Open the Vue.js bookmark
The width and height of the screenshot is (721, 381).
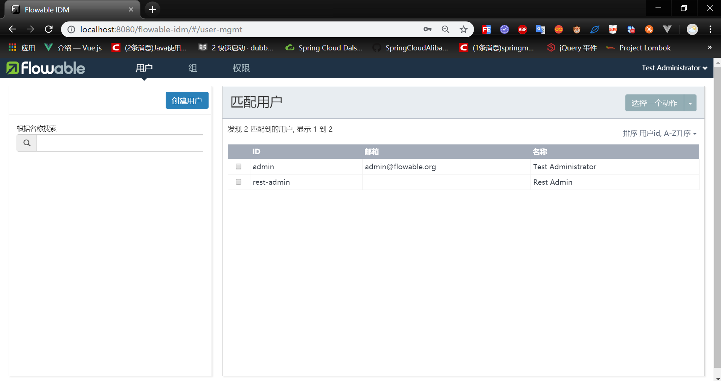tap(73, 48)
